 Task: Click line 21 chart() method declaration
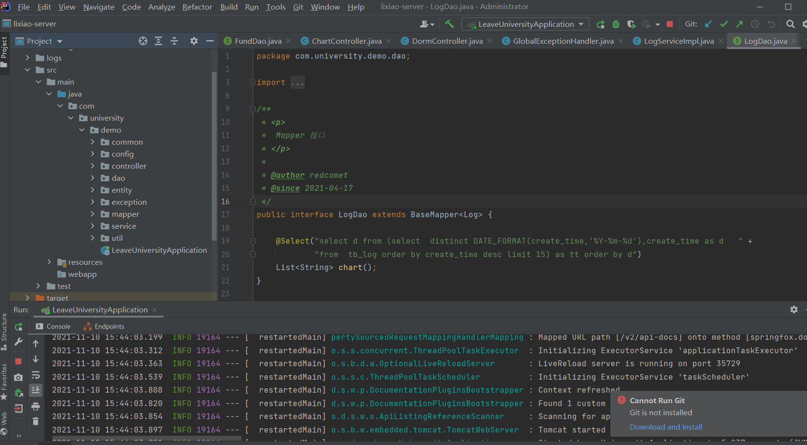point(325,268)
